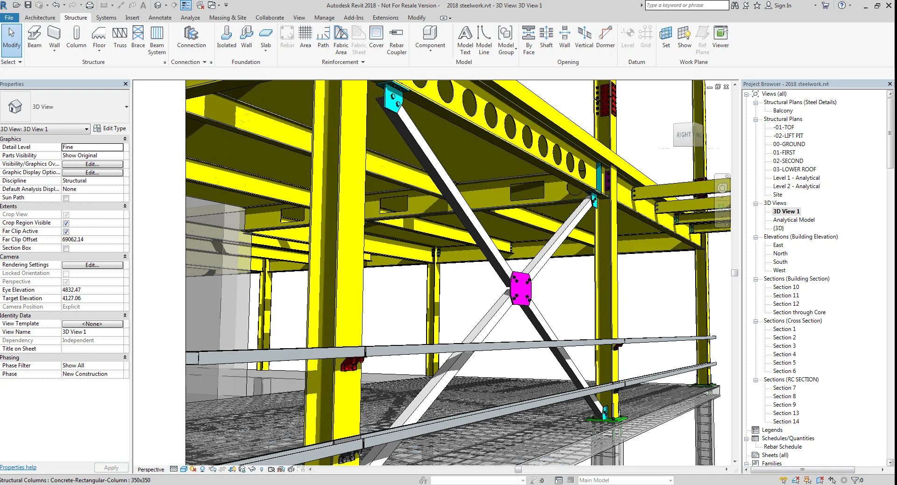Viewport: 897px width, 485px height.
Task: Choose the Area reinforcement tool
Action: click(x=305, y=37)
